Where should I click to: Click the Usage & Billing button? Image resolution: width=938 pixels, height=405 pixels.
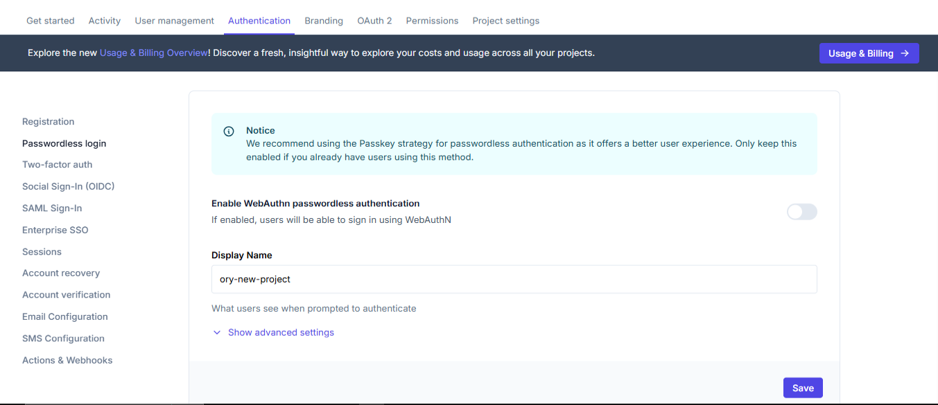point(869,53)
